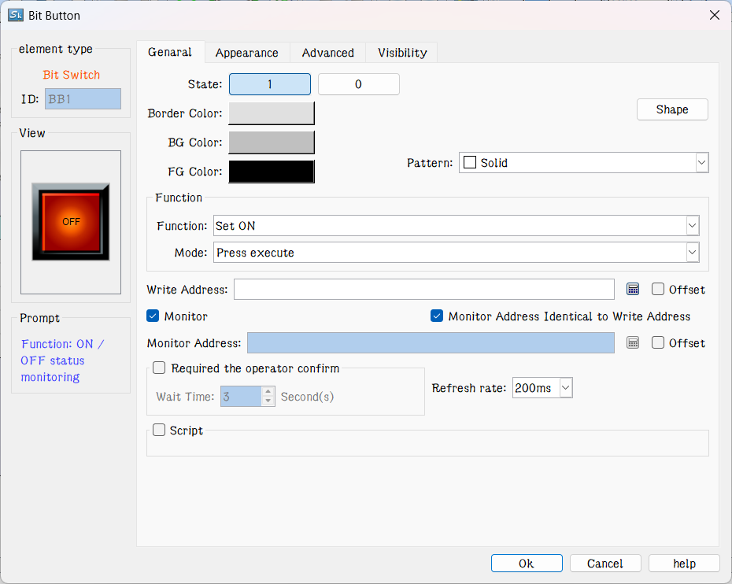Open the Function dropdown showing Set ON
The image size is (732, 584).
692,226
